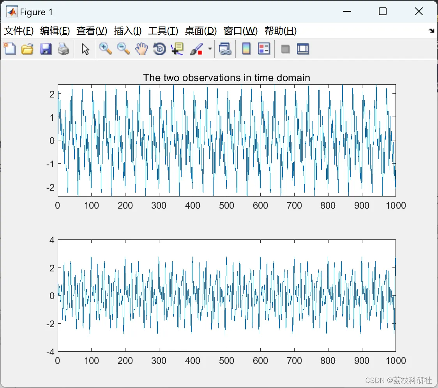This screenshot has width=438, height=388.
Task: Insert a legend using the toolbar icon
Action: point(264,49)
